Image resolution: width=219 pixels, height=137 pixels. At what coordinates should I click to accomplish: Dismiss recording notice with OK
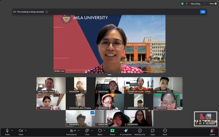tap(203, 12)
